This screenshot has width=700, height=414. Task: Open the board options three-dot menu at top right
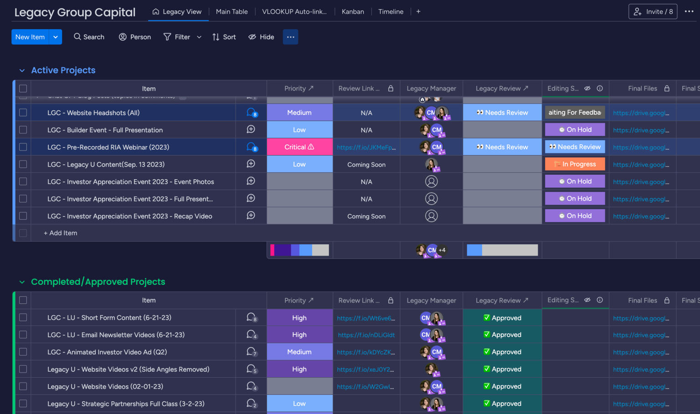pos(689,11)
